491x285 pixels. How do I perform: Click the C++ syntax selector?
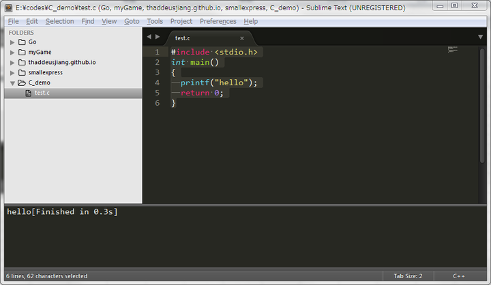point(459,276)
